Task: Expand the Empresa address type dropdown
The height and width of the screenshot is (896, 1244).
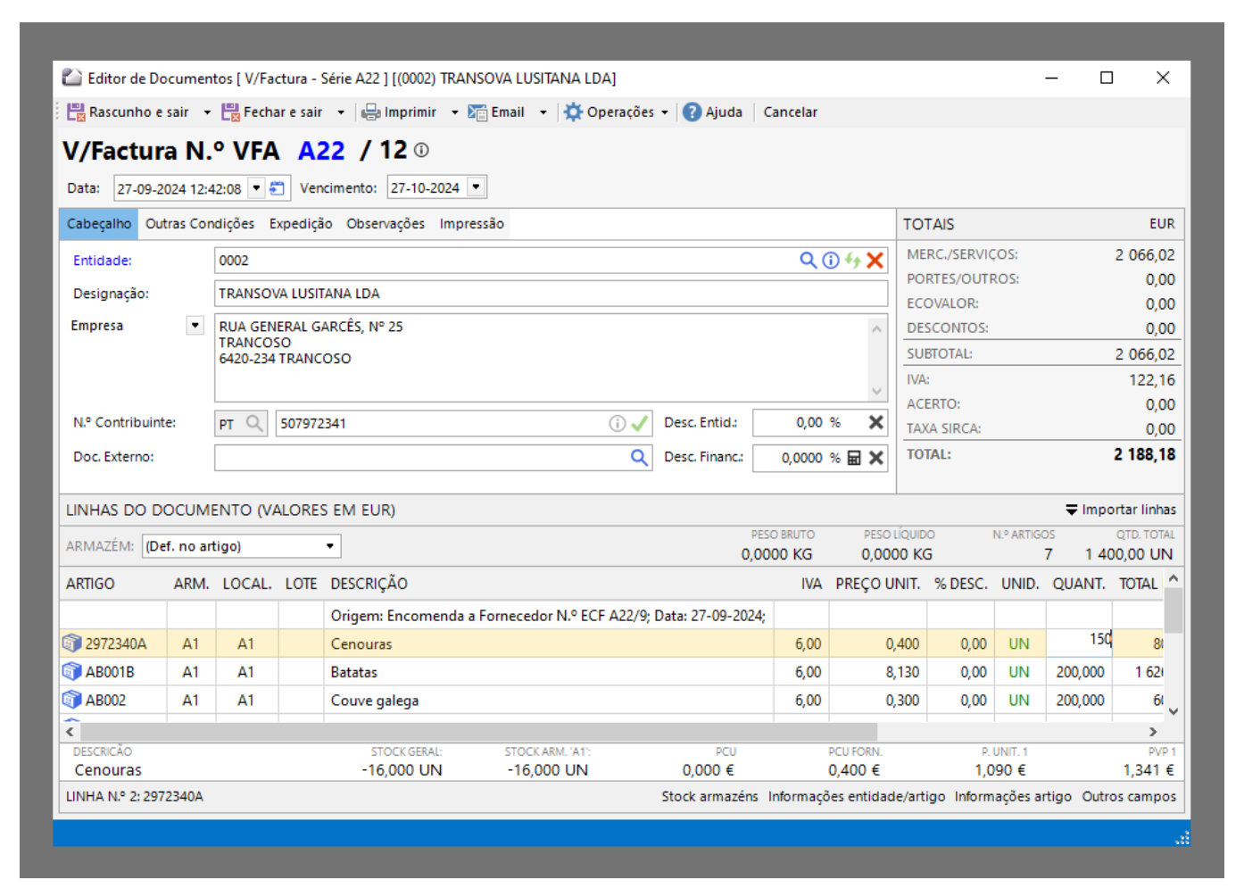Action: point(195,326)
